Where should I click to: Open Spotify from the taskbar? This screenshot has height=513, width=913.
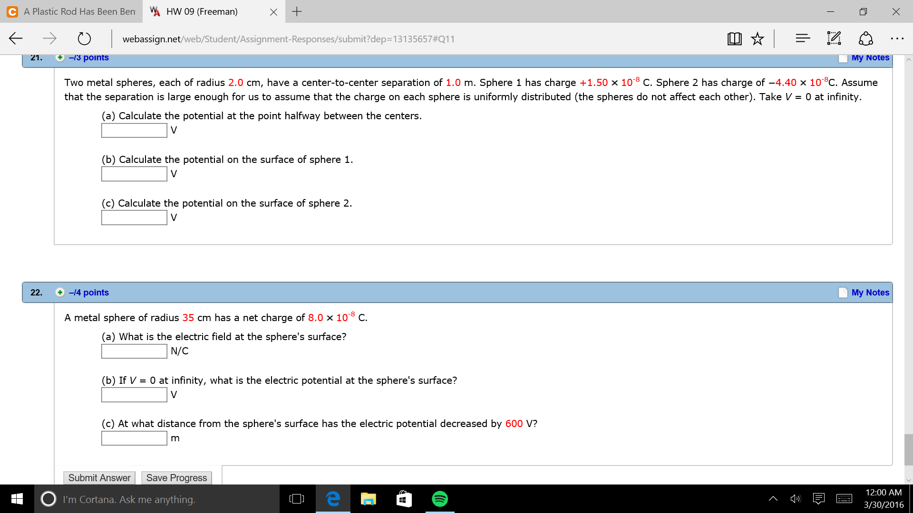coord(440,499)
